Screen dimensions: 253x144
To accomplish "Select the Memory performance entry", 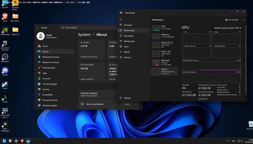I will pos(164,36).
